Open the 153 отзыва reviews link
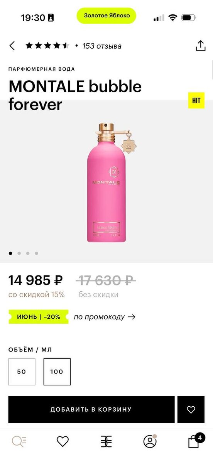 [x=102, y=46]
